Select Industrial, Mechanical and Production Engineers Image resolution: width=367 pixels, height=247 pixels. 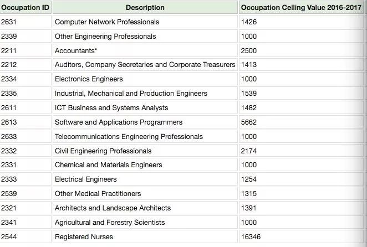point(131,94)
